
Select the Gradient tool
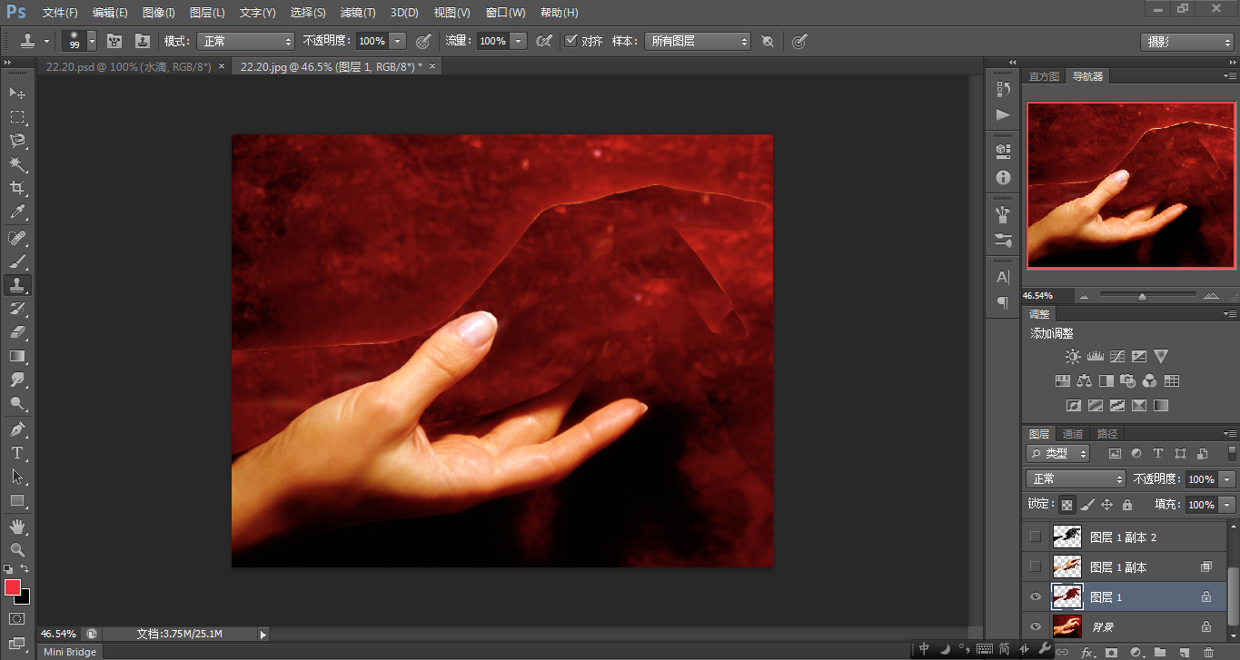pyautogui.click(x=17, y=356)
